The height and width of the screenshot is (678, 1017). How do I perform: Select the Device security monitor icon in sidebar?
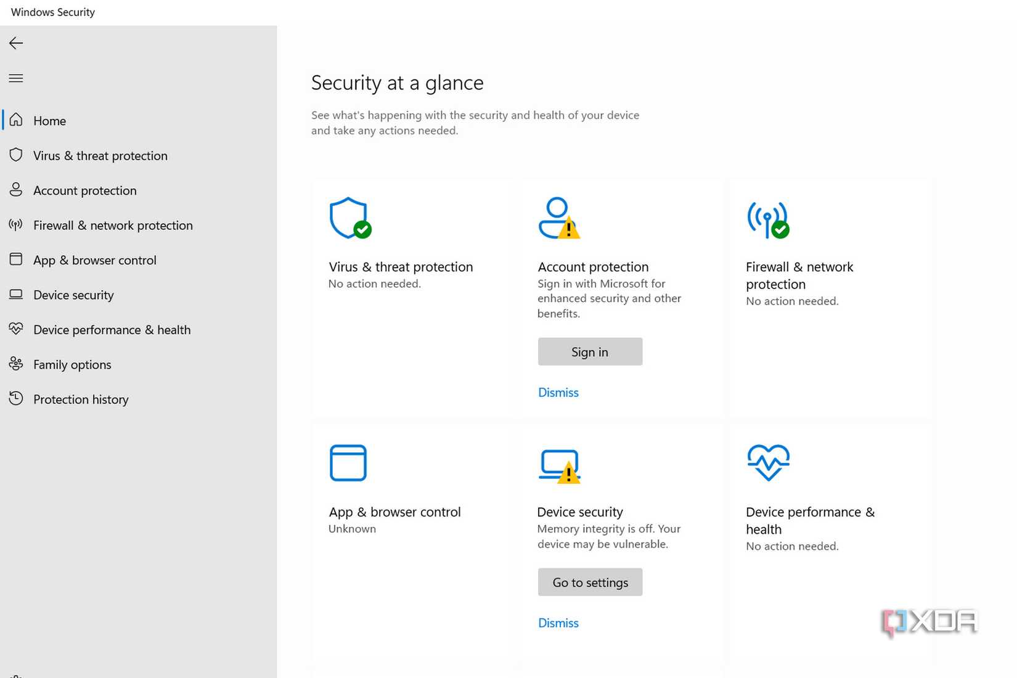click(17, 295)
